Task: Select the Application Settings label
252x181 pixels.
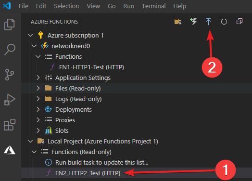Action: tap(83, 78)
